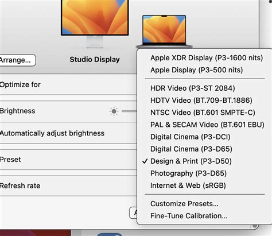272x236 pixels.
Task: Select HDR Video (P3-ST 2084) preset
Action: coord(193,88)
